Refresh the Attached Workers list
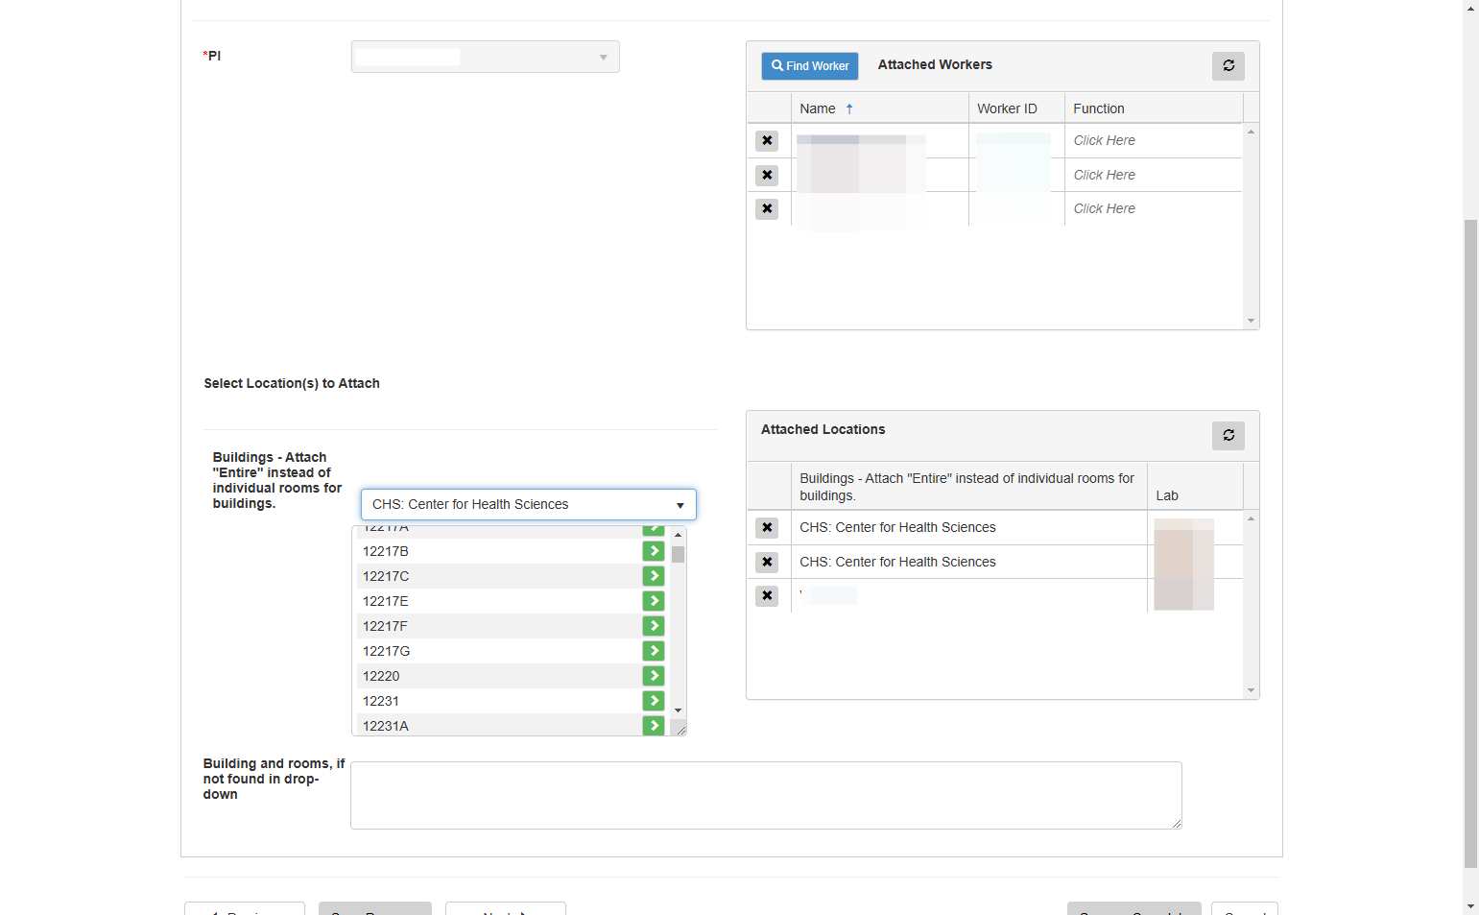This screenshot has height=915, width=1479. (x=1228, y=66)
